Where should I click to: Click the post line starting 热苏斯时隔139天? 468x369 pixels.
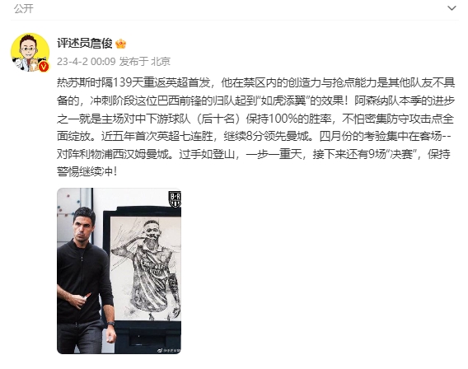(255, 82)
